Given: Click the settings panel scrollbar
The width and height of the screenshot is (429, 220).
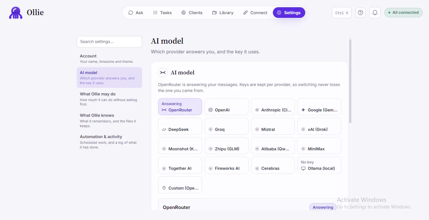Looking at the screenshot, I should point(350,81).
